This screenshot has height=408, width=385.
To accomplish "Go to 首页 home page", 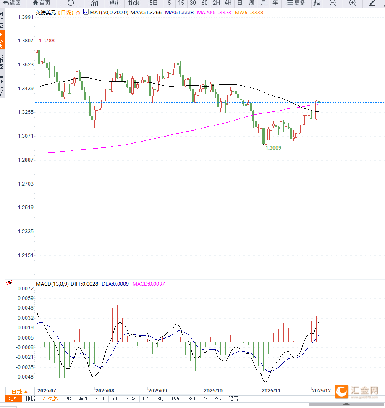I will click(x=41, y=3).
